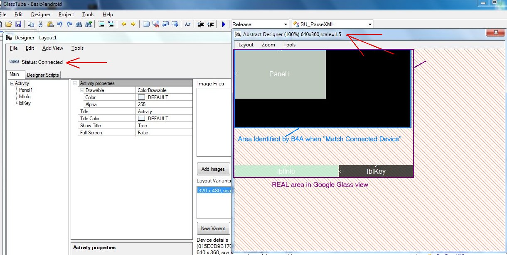
Task: Open a project with the folder icon
Action: tap(8, 24)
